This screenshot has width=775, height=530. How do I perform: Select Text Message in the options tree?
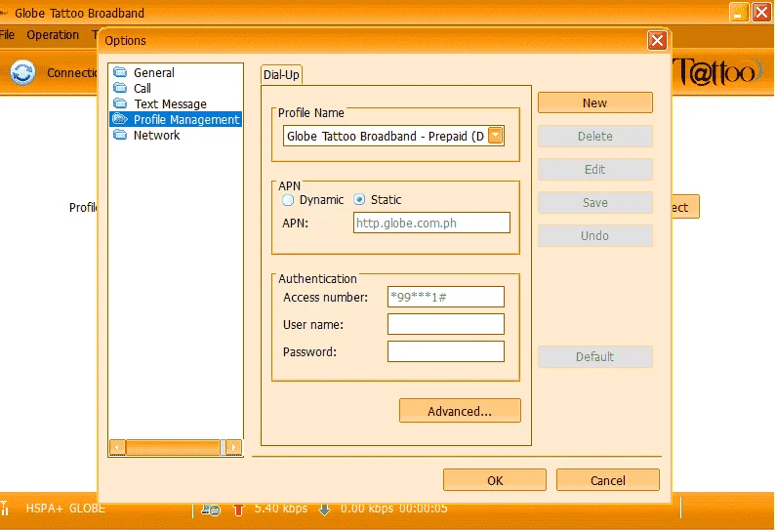click(x=171, y=103)
